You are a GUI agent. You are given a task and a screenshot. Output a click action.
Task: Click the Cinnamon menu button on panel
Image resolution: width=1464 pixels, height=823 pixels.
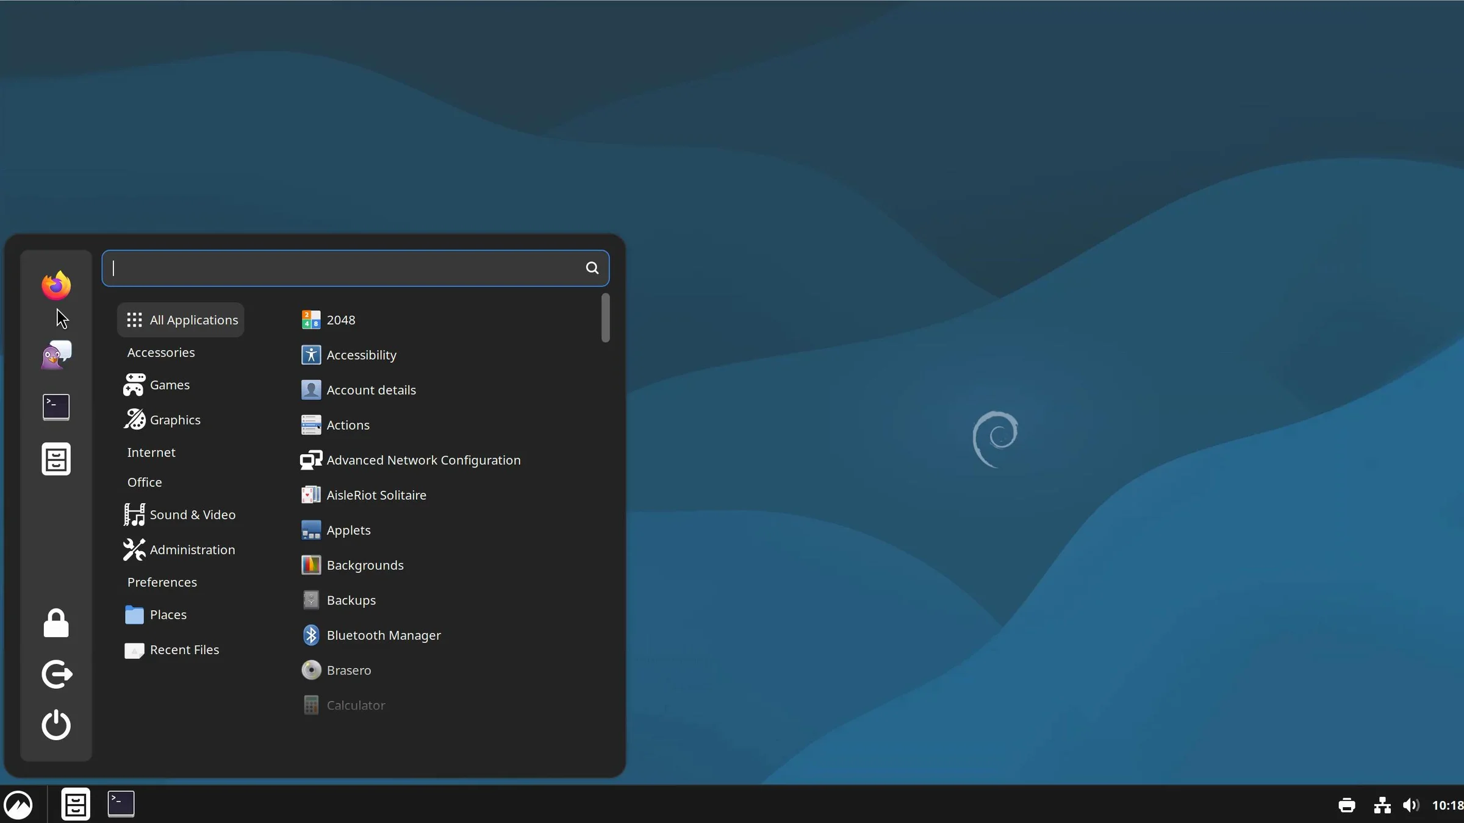pos(18,805)
